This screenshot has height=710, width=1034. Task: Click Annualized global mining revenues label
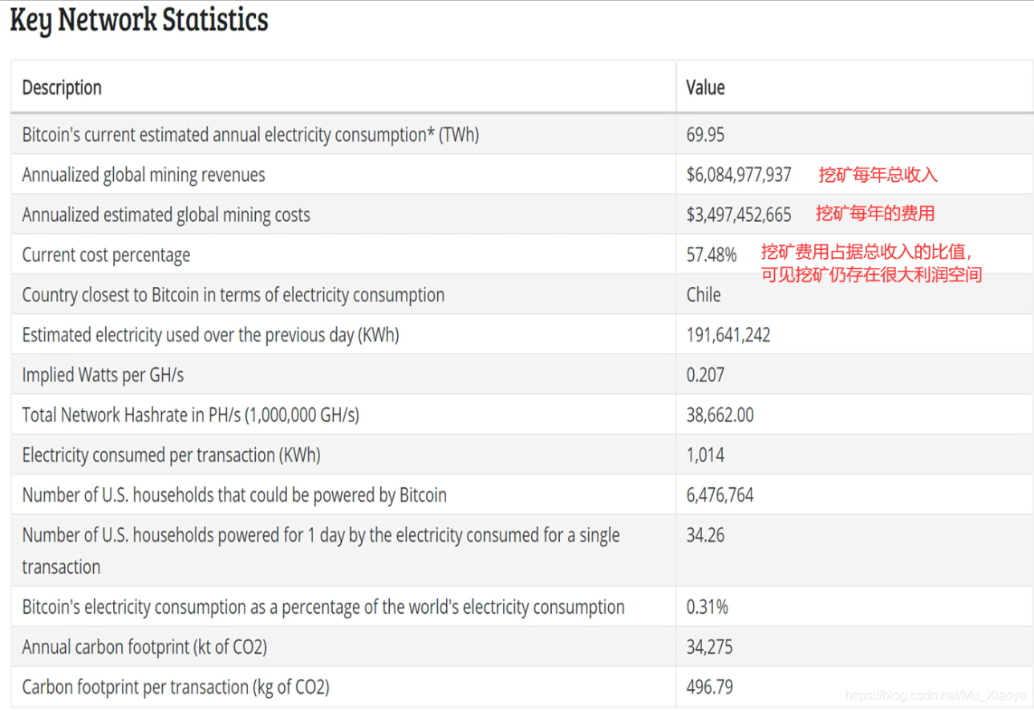click(x=144, y=175)
